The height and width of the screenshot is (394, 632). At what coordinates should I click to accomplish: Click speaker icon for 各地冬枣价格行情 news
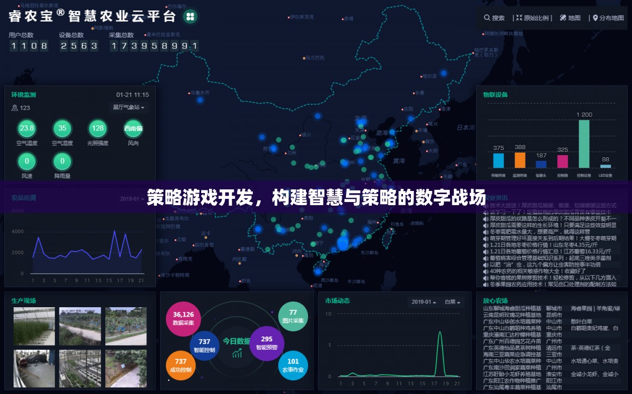[x=486, y=245]
